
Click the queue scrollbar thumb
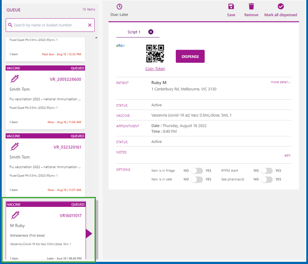[x=97, y=230]
